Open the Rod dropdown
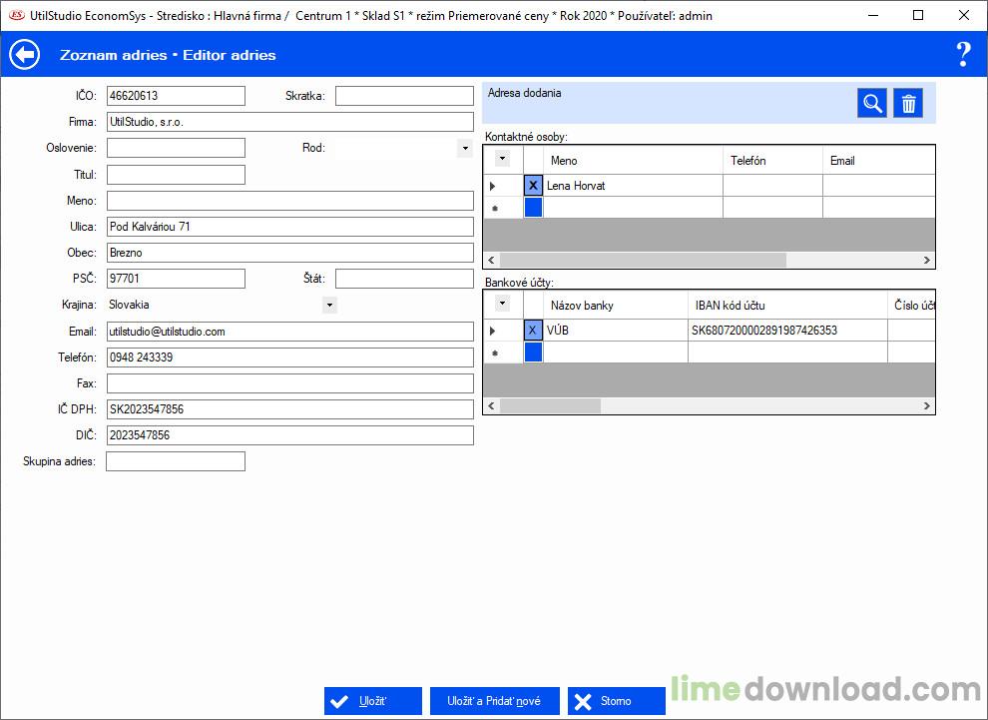This screenshot has height=720, width=988. point(465,148)
